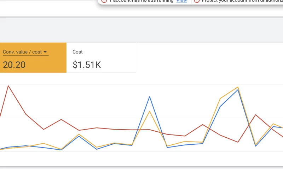Click the red line's highest peak at chart start

[x=8, y=86]
